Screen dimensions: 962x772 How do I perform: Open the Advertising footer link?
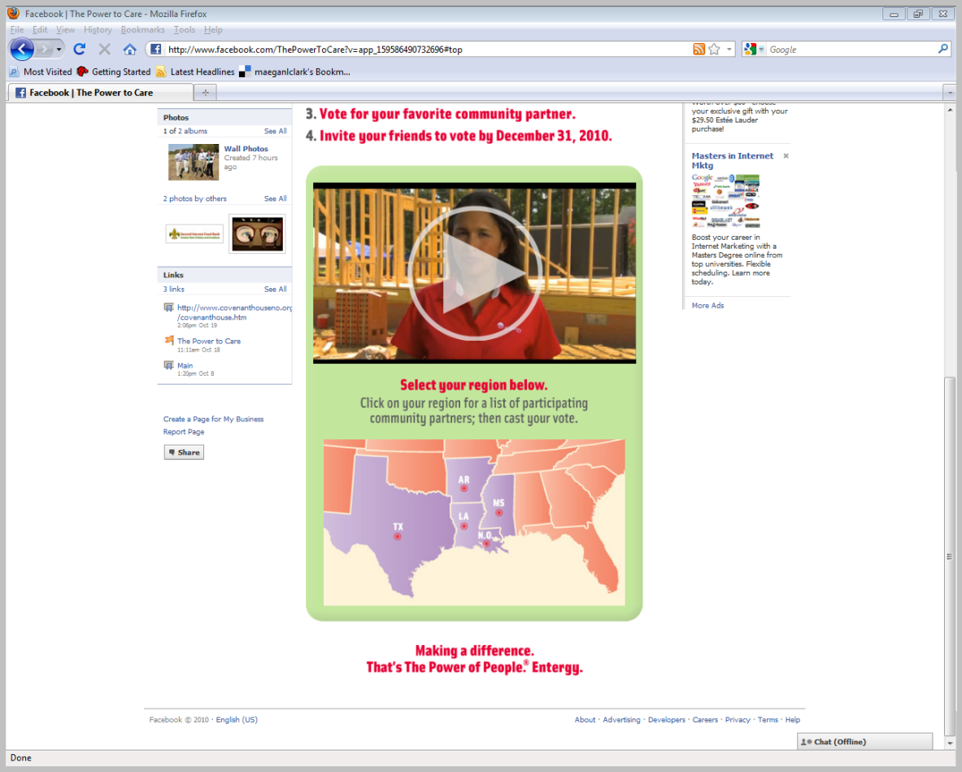click(621, 720)
